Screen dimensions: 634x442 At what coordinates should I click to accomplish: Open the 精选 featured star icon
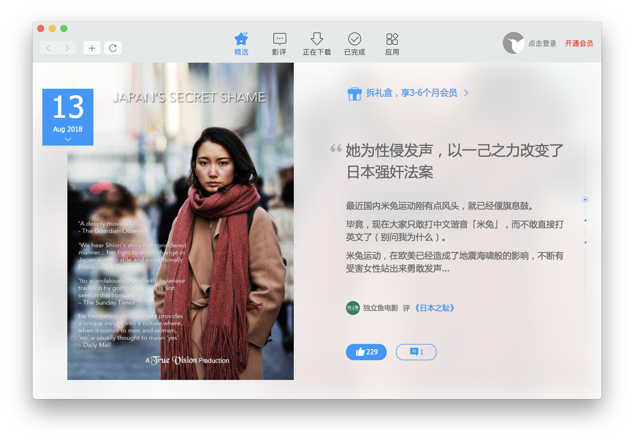click(241, 39)
